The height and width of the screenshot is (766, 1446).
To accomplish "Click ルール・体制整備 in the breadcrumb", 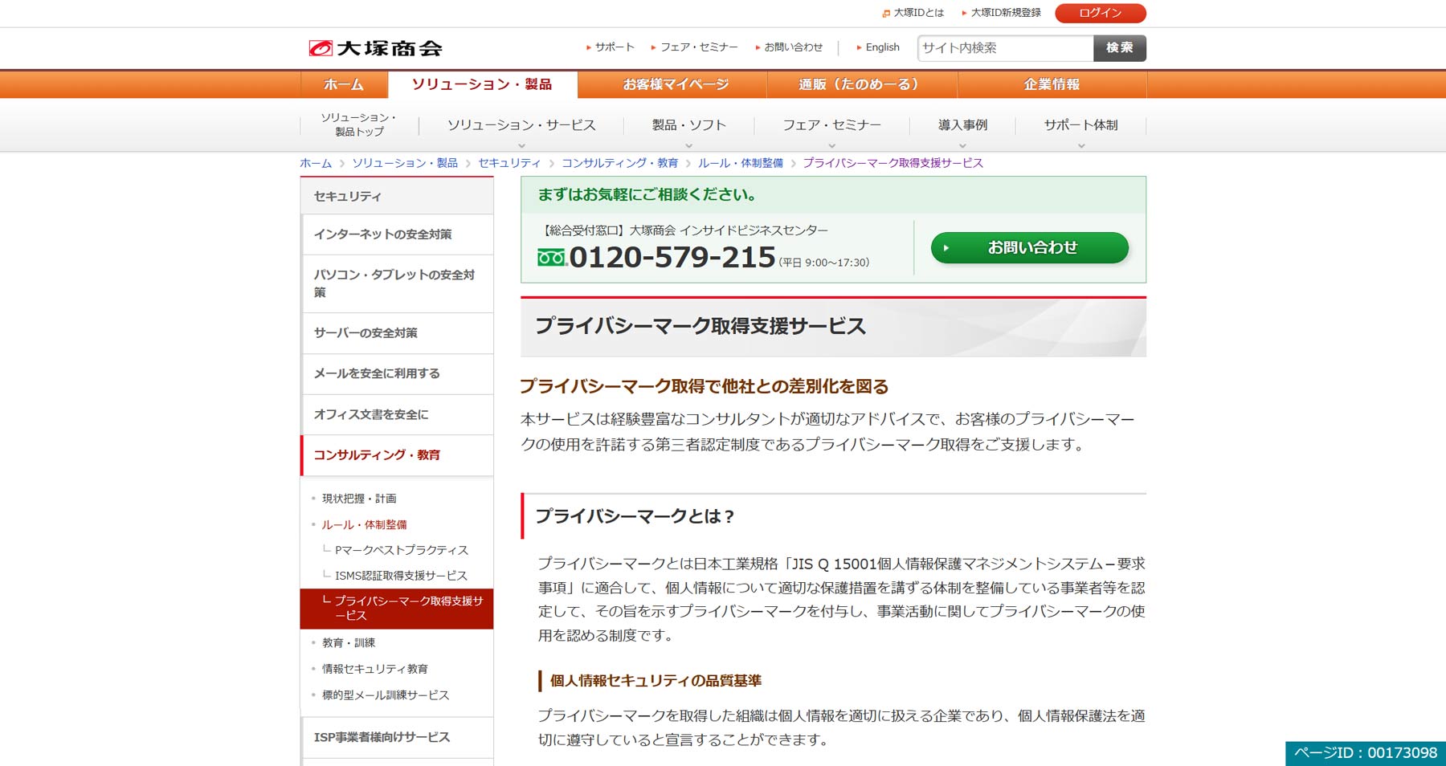I will pyautogui.click(x=740, y=163).
